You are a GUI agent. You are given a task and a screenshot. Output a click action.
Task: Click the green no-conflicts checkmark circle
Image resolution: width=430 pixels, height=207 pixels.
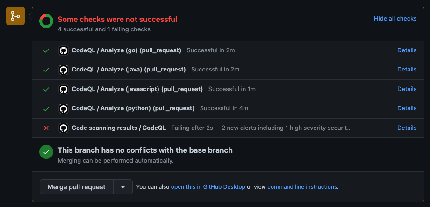click(x=46, y=152)
